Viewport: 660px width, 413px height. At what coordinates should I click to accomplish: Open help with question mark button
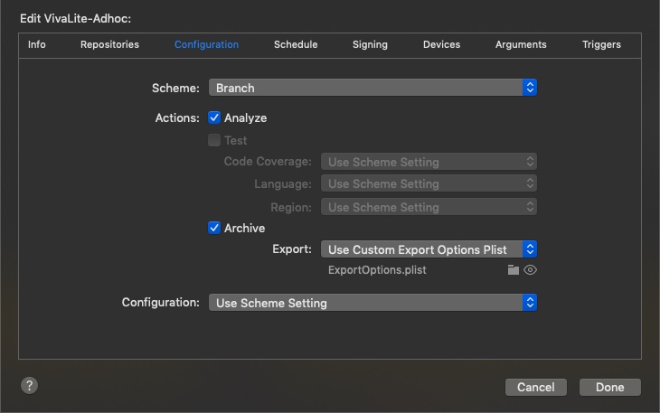pos(30,385)
